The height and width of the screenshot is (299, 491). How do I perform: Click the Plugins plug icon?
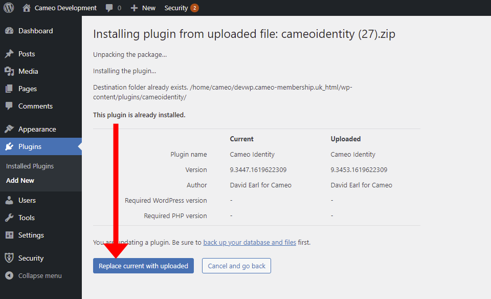pyautogui.click(x=9, y=146)
